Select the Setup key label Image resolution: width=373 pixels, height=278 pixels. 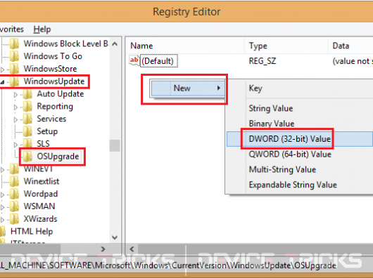click(x=47, y=131)
